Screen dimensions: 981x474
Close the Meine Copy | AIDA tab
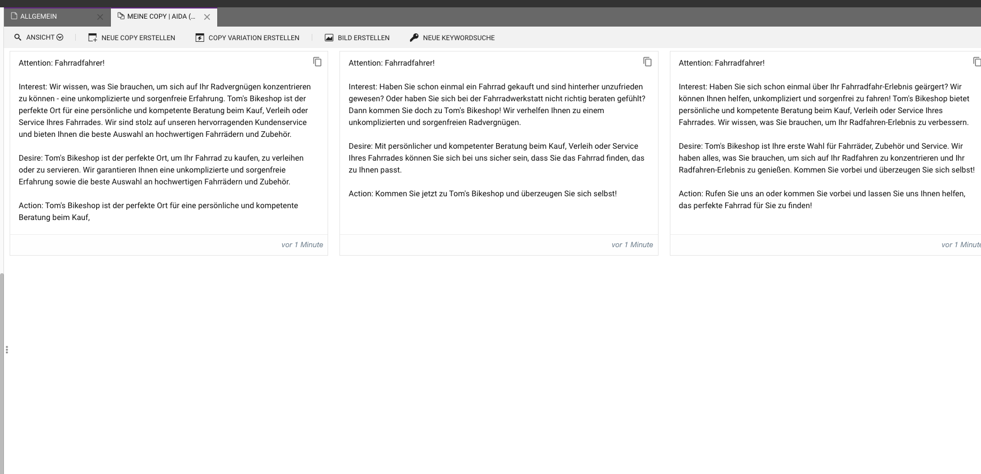[207, 17]
